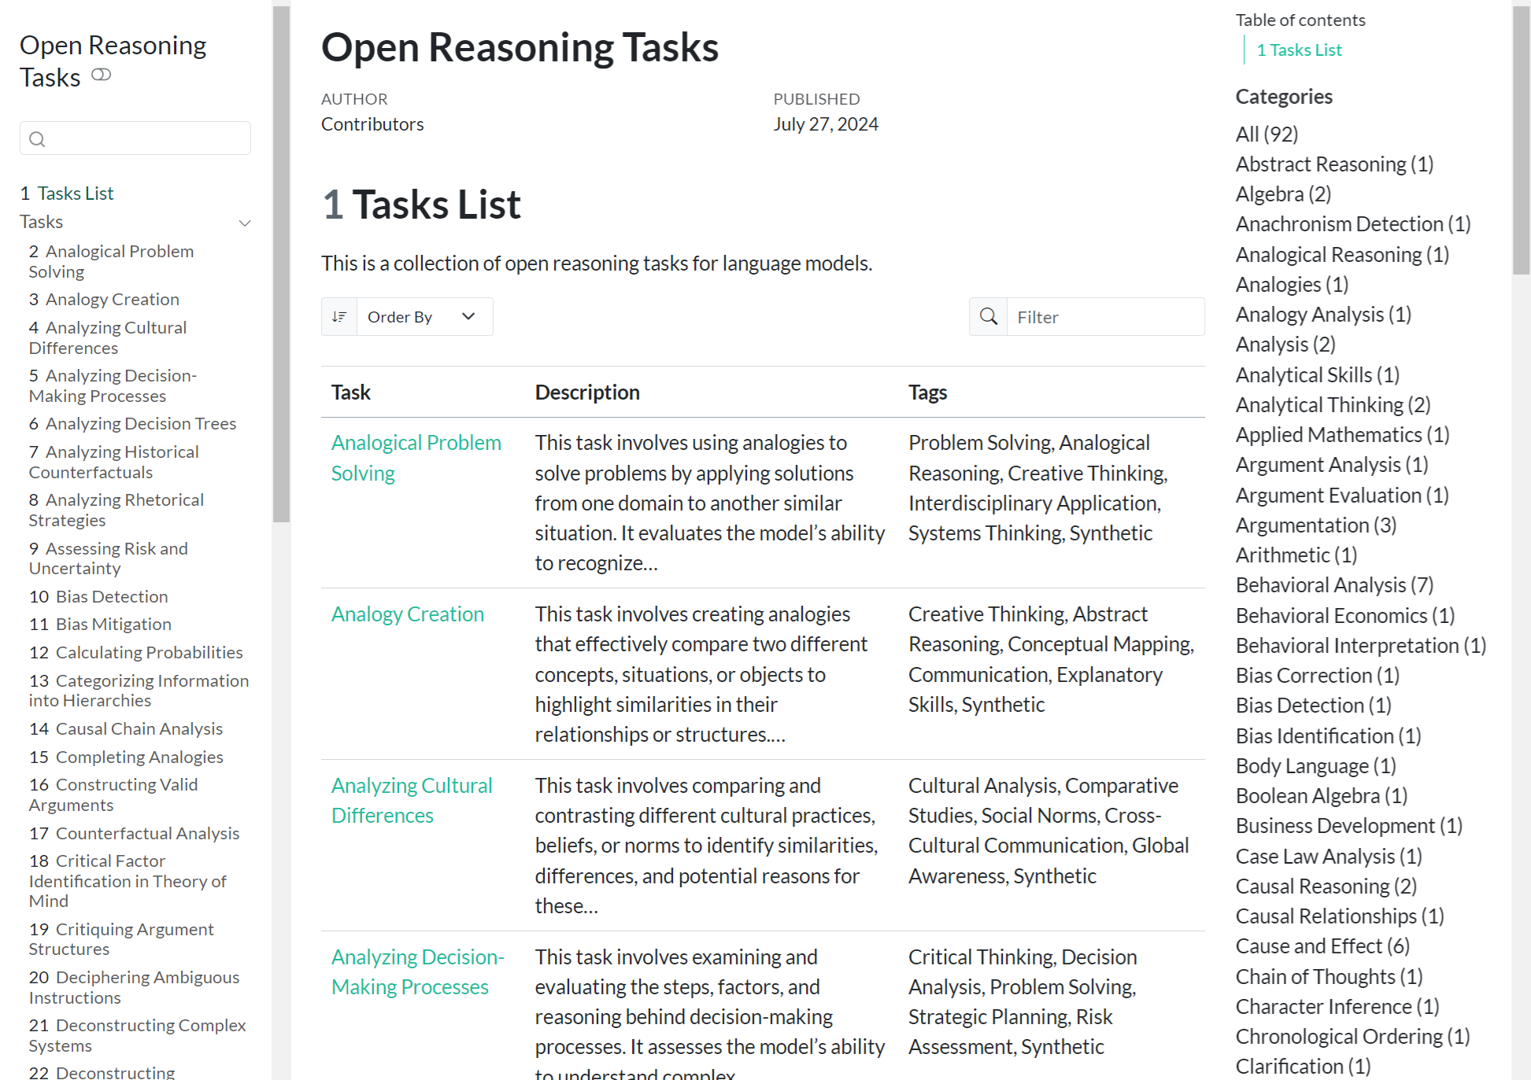Image resolution: width=1531 pixels, height=1080 pixels.
Task: Filter by category Behavioral Analysis (7)
Action: click(1334, 584)
